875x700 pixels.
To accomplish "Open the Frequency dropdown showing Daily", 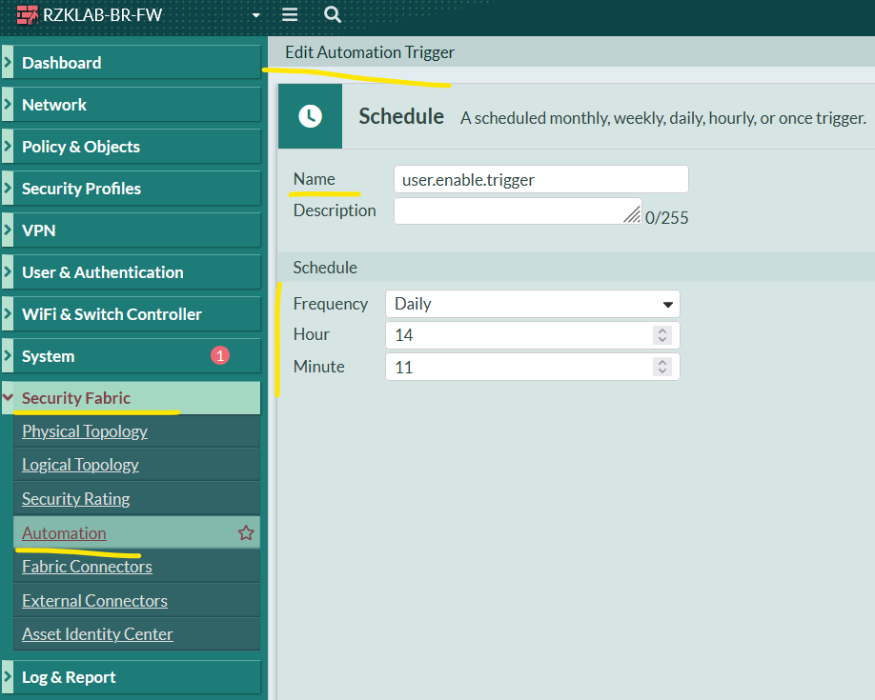I will tap(532, 304).
